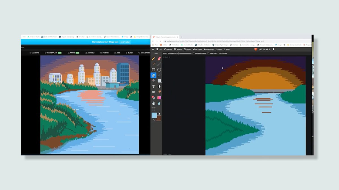Viewport: 339px width, 190px height.
Task: Click the reference city pixel art image
Action: coord(90,105)
